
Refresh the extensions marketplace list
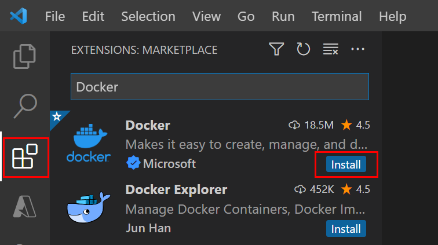pos(304,50)
